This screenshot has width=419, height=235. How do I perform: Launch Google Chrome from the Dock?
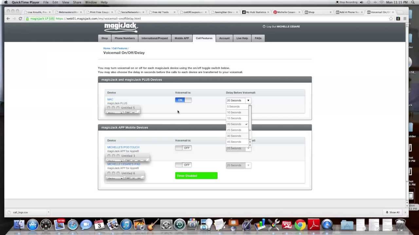pyautogui.click(x=300, y=225)
